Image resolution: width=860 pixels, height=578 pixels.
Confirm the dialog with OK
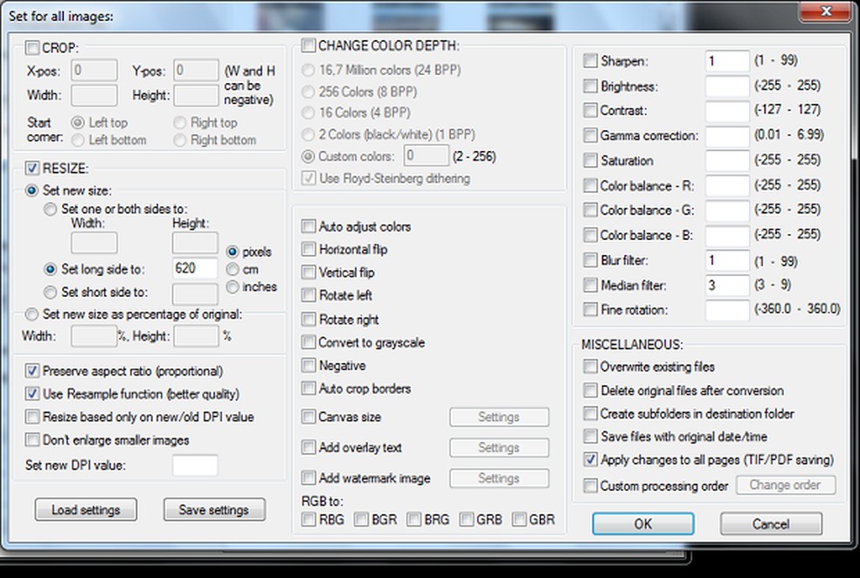point(643,524)
